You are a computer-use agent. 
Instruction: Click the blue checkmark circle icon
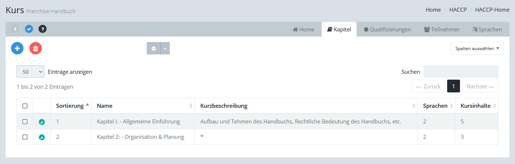(x=29, y=29)
